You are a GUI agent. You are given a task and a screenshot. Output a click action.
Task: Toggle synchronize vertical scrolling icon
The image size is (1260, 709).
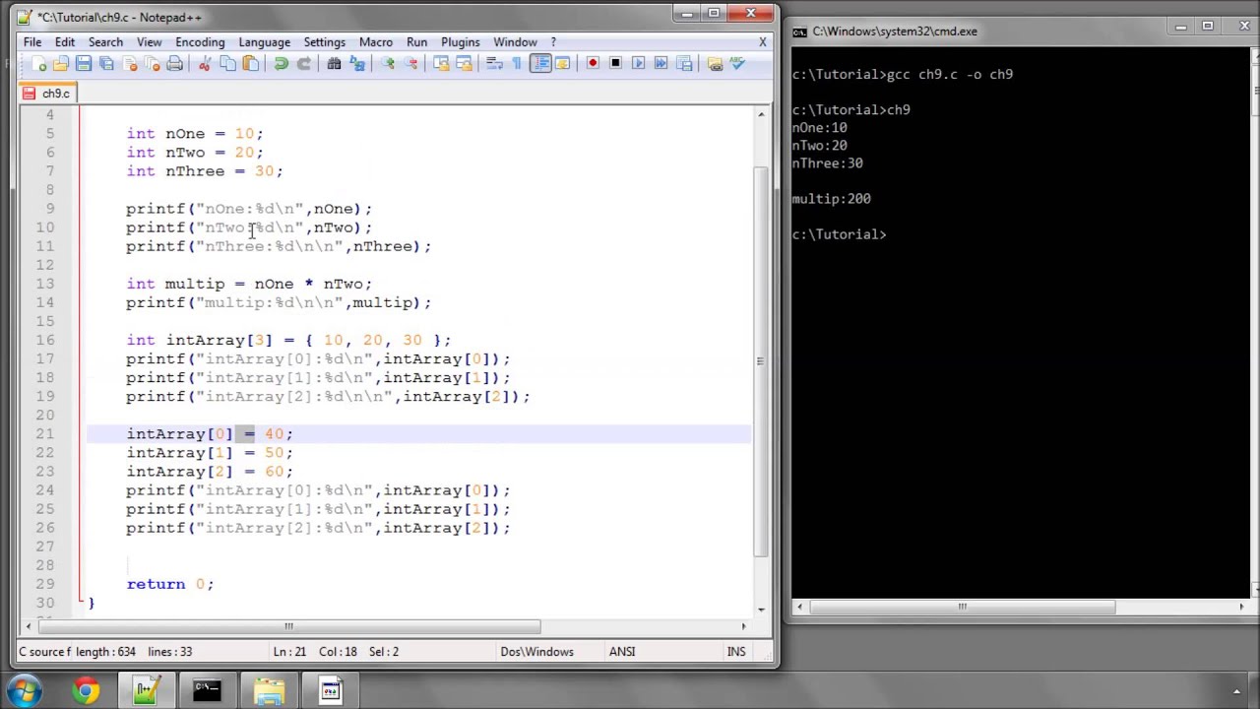[441, 64]
